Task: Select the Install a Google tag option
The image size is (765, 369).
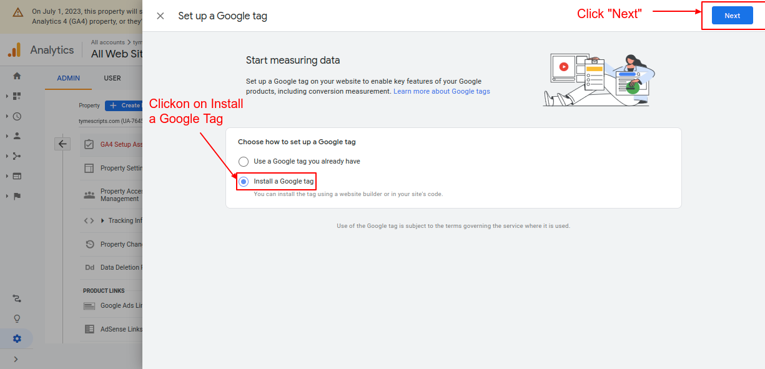Action: point(243,181)
